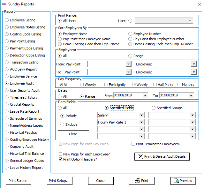Click the IMS app icon in title bar
Screen dimensions: 204x188
pos(4,4)
